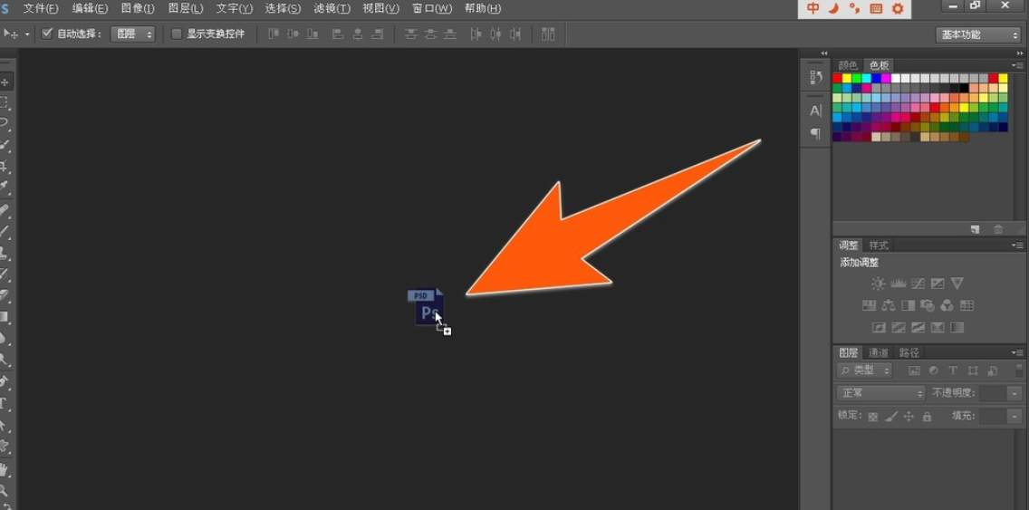Add a Photo Filter adjustment
This screenshot has height=510, width=1029.
pos(928,305)
